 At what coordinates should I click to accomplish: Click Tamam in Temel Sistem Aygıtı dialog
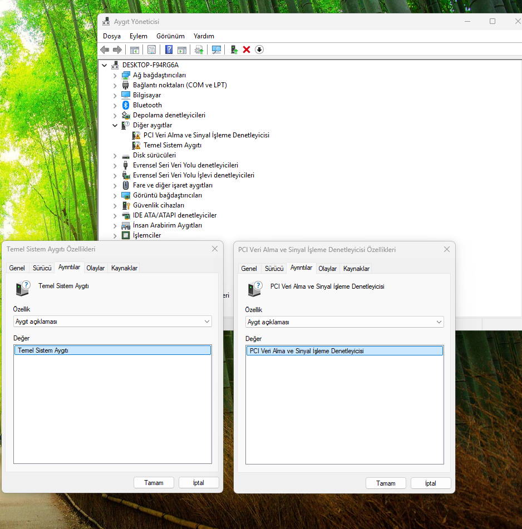click(154, 483)
